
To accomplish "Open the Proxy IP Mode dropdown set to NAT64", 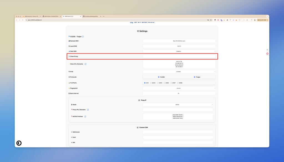I will tap(178, 104).
